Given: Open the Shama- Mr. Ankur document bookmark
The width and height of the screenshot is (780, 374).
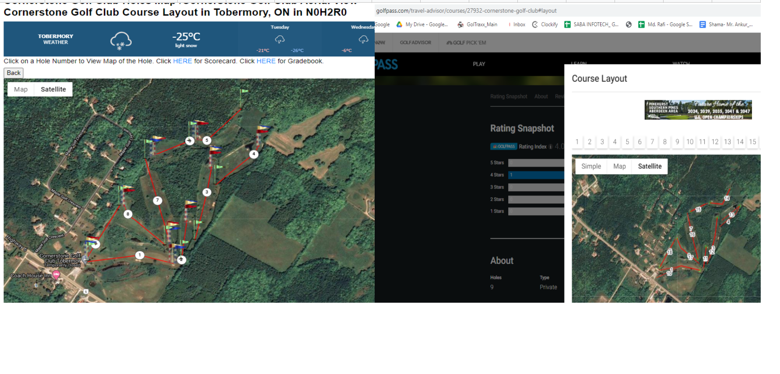Looking at the screenshot, I should click(x=726, y=24).
